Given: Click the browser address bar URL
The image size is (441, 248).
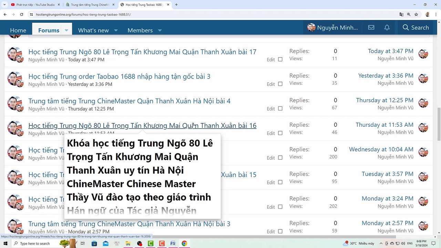Looking at the screenshot, I should point(83,14).
